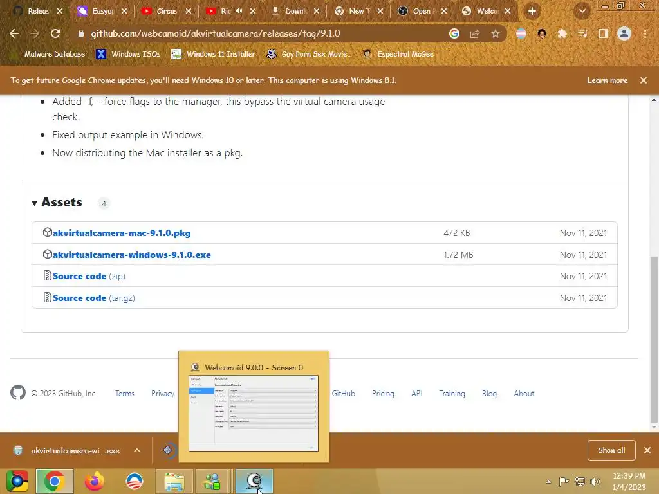Download akvirtualcamera-mac-9.1.0.pkg

[122, 233]
